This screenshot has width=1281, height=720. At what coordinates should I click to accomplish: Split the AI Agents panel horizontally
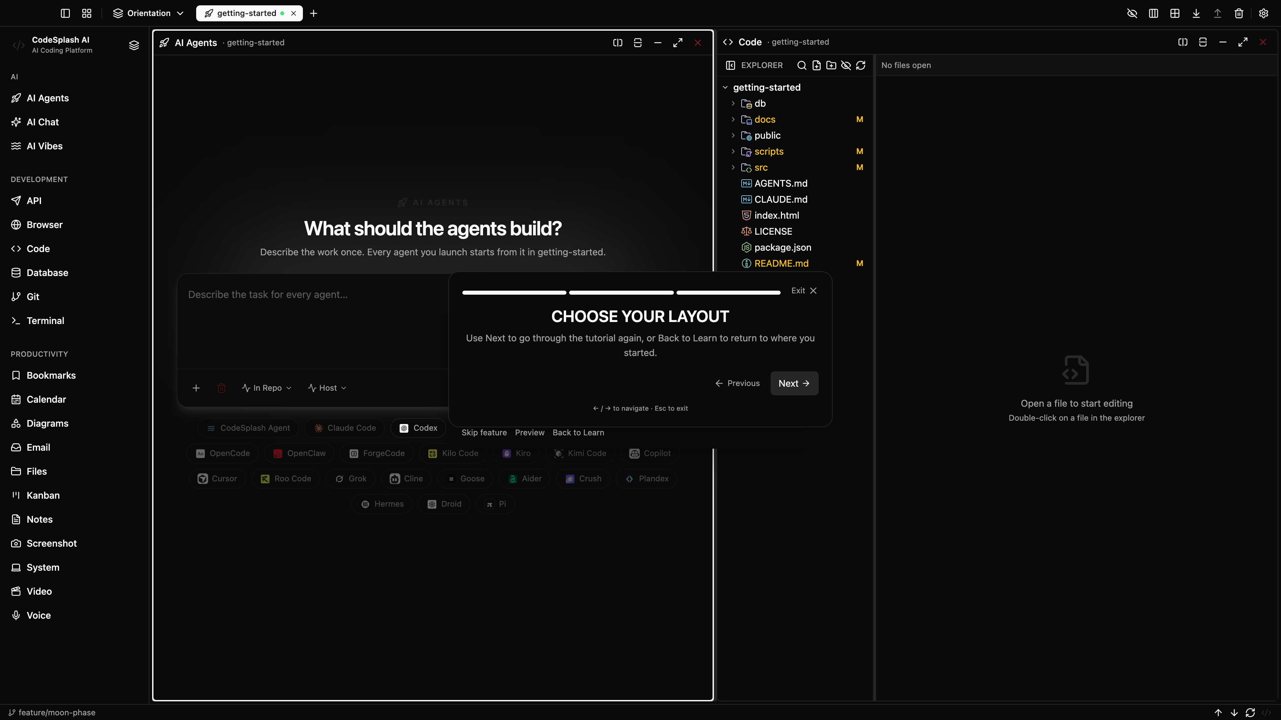tap(617, 43)
